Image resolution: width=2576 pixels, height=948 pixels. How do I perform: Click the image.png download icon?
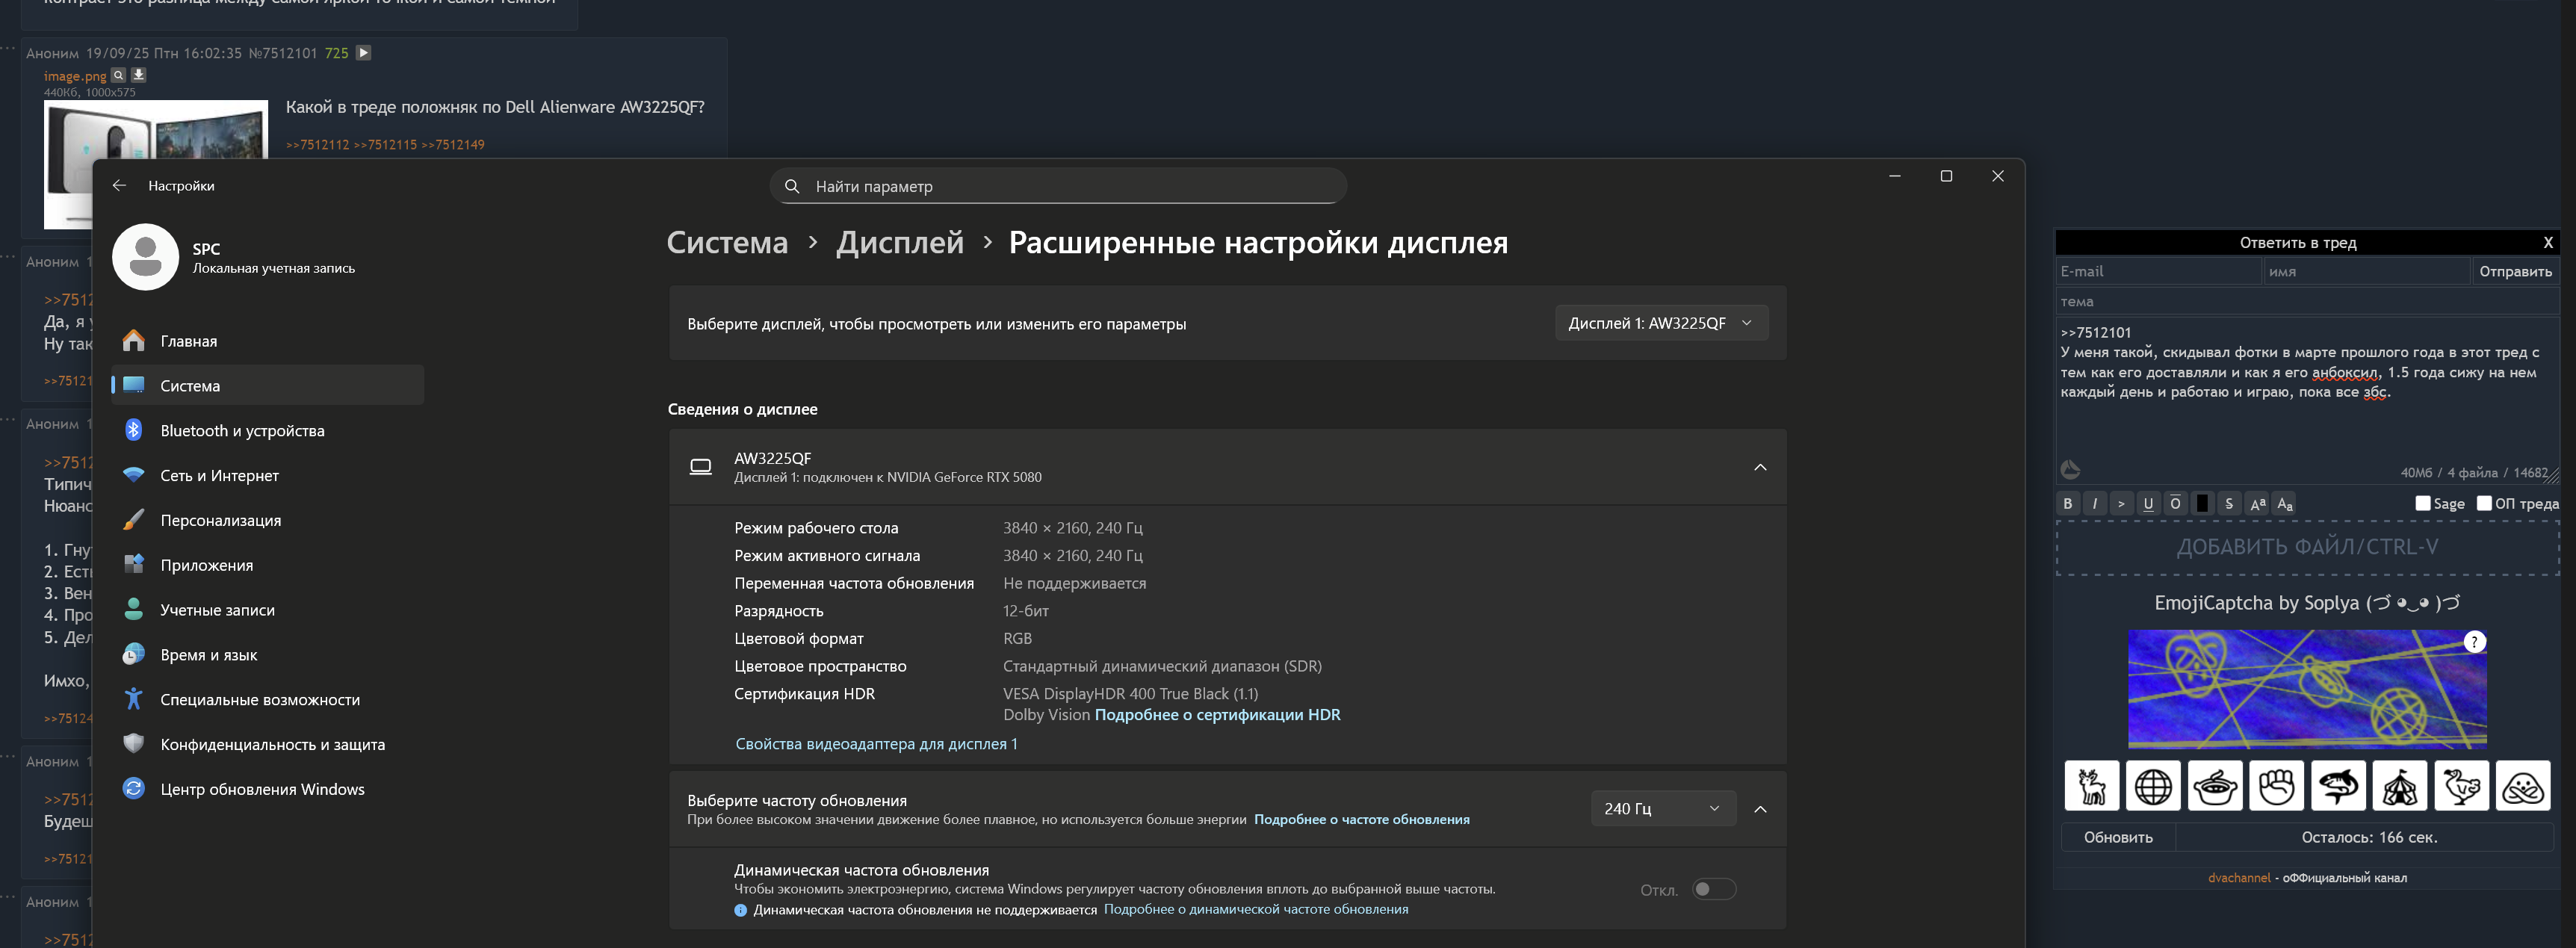tap(139, 75)
